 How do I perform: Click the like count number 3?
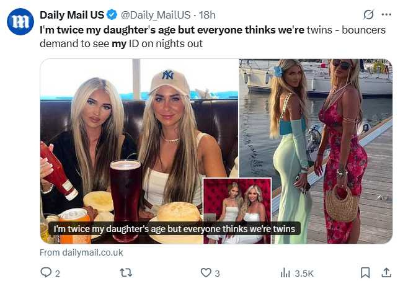click(217, 274)
